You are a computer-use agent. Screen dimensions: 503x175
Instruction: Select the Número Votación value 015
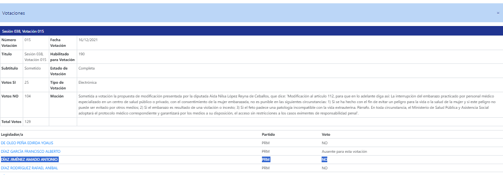tap(27, 40)
